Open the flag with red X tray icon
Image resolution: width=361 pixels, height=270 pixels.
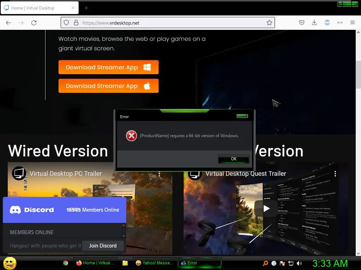282,263
